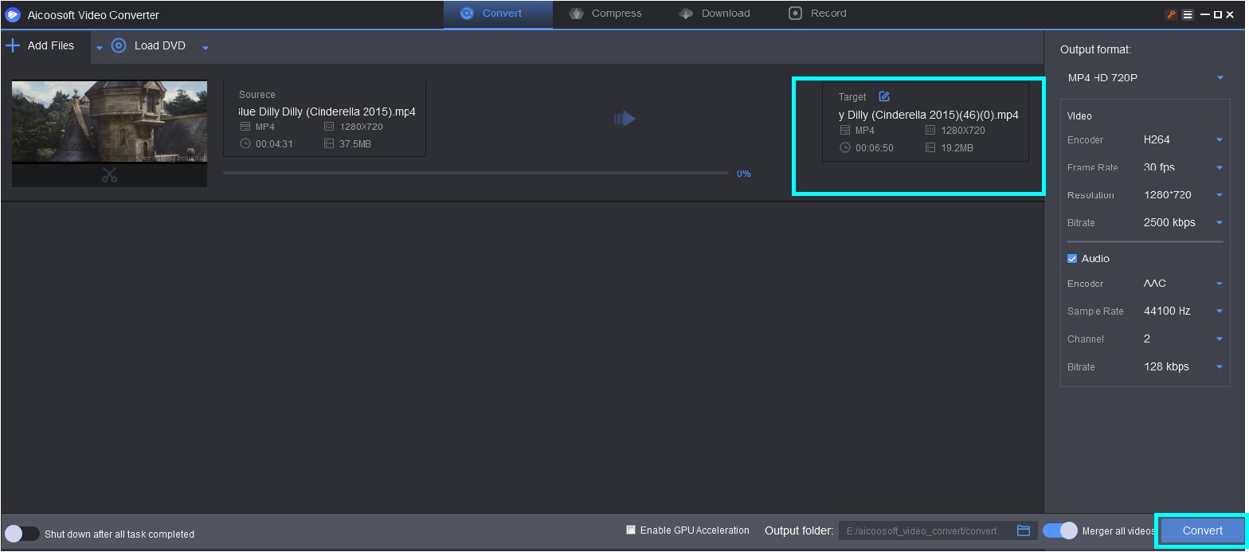Open the registration key icon
Image resolution: width=1249 pixels, height=552 pixels.
1171,14
